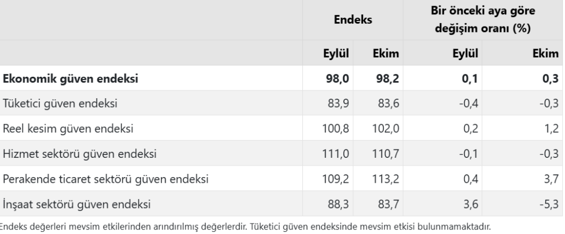Click the "Ekonomik güven endeksi" row label
Viewport: 565px width, 234px height.
tap(71, 79)
